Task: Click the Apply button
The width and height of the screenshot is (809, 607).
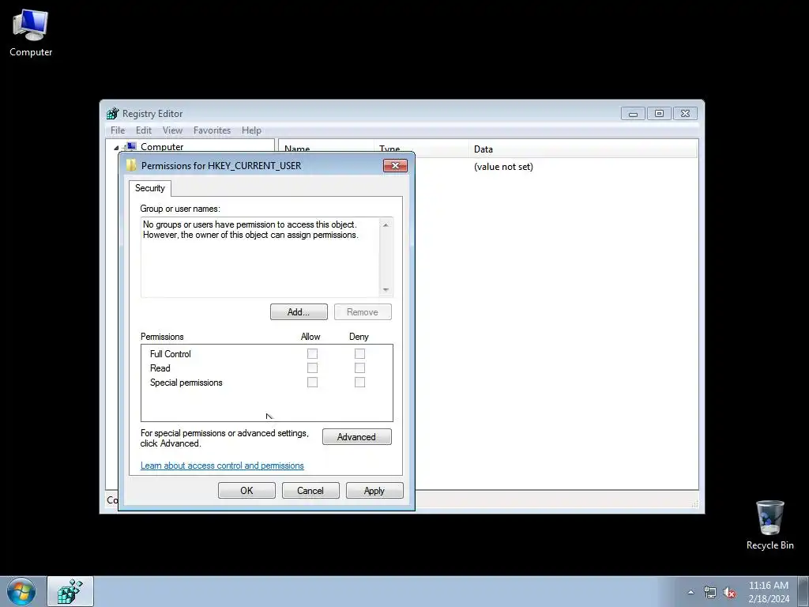Action: pos(374,490)
